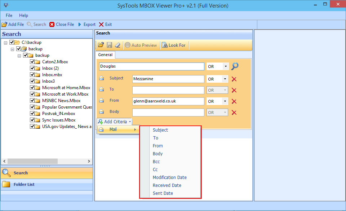Click the Exit red X icon
Image resolution: width=346 pixels, height=211 pixels.
(101, 24)
